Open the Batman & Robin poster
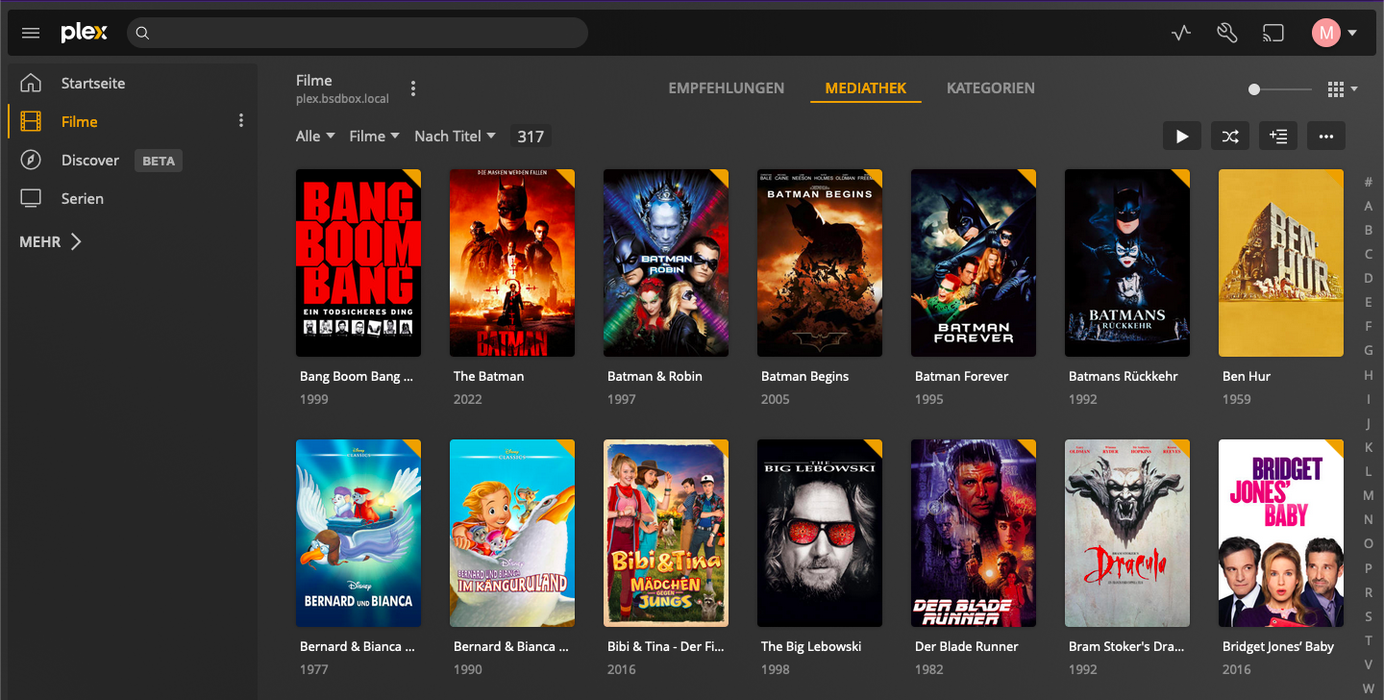1384x700 pixels. pos(666,262)
